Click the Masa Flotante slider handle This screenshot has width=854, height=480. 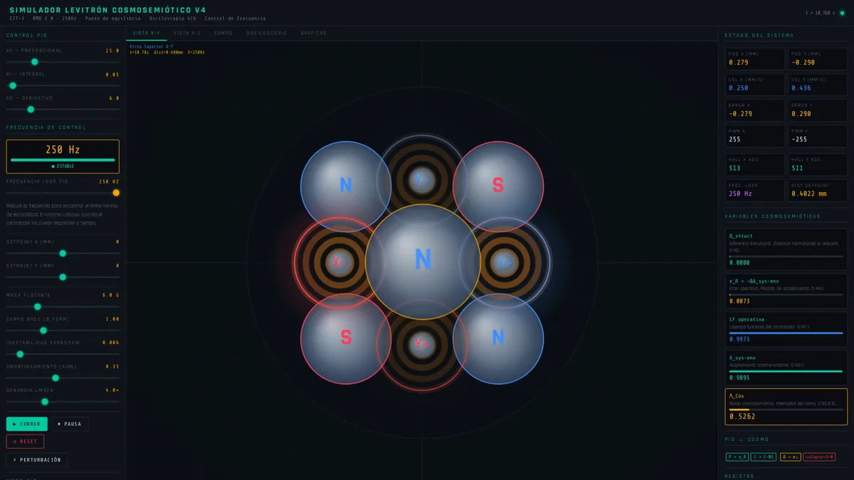click(x=38, y=306)
